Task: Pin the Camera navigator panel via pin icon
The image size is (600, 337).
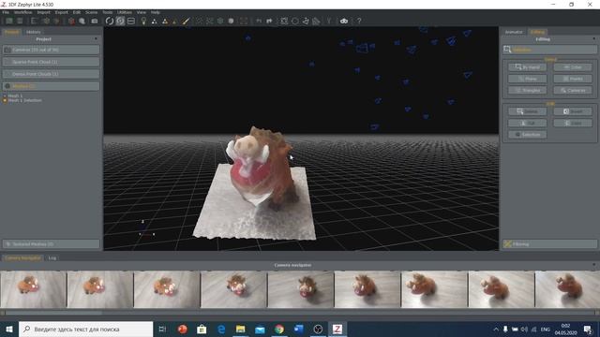Action: coord(593,265)
